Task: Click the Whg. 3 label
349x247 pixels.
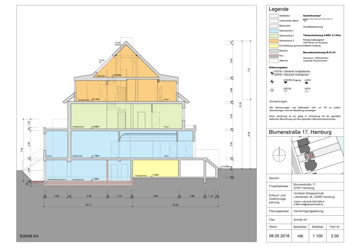Action: click(x=167, y=99)
